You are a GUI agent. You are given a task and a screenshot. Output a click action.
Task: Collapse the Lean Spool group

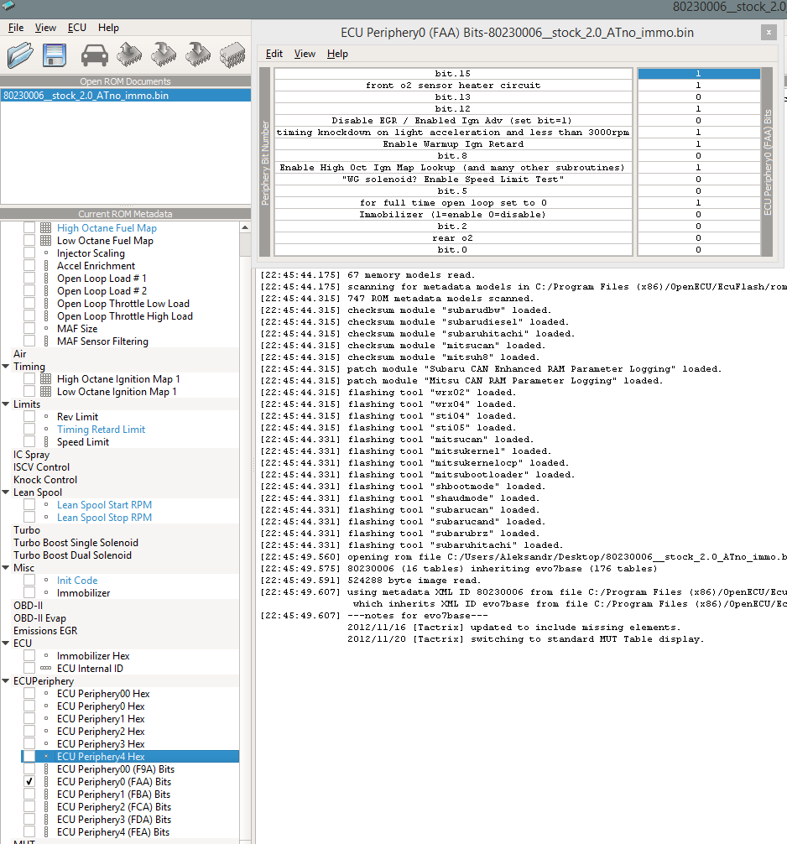click(x=6, y=492)
